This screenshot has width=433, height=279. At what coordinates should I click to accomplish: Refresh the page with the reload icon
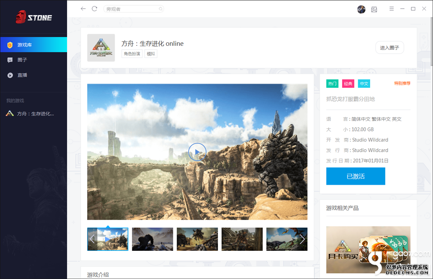pos(94,9)
